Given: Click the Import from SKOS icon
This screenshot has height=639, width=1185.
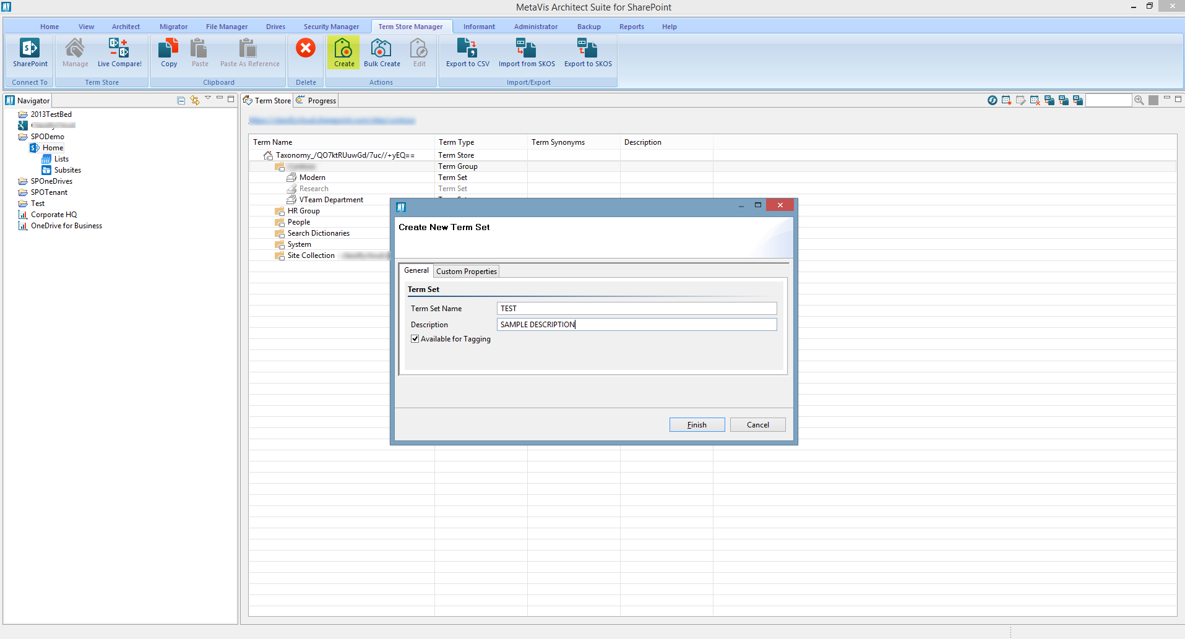Looking at the screenshot, I should [x=526, y=52].
